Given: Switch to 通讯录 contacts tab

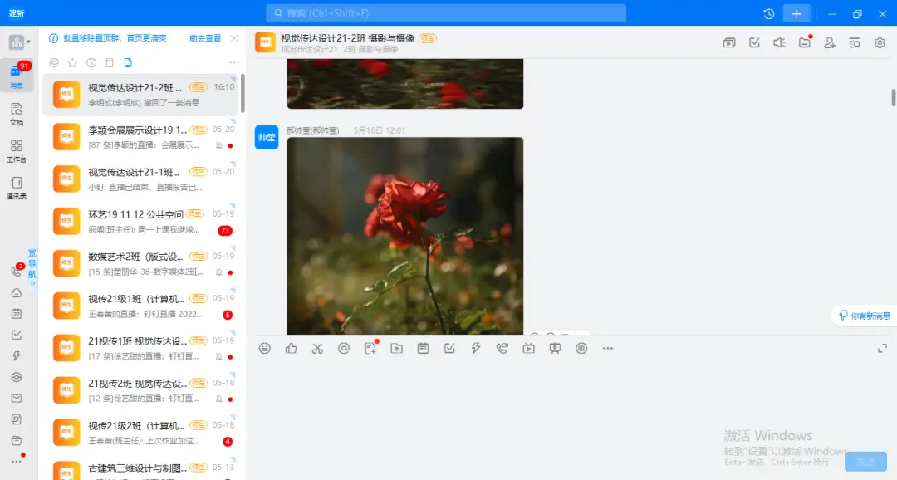Looking at the screenshot, I should tap(17, 188).
